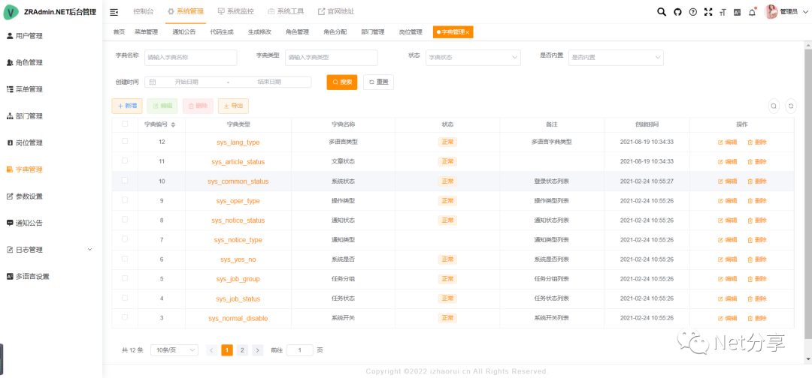Click the 重置 button
The height and width of the screenshot is (378, 812).
[378, 82]
